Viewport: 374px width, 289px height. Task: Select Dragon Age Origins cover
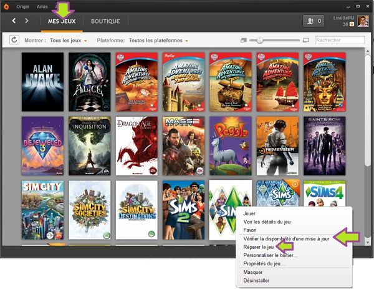click(137, 146)
